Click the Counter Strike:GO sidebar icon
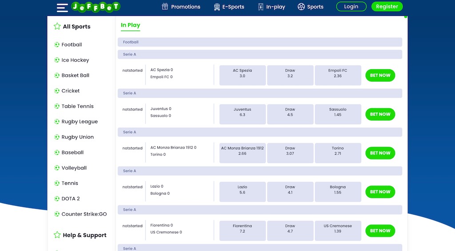Screen dimensions: 455x251 tap(57, 214)
